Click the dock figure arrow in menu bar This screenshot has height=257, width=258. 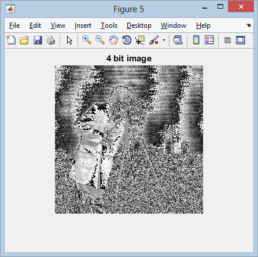(x=249, y=25)
